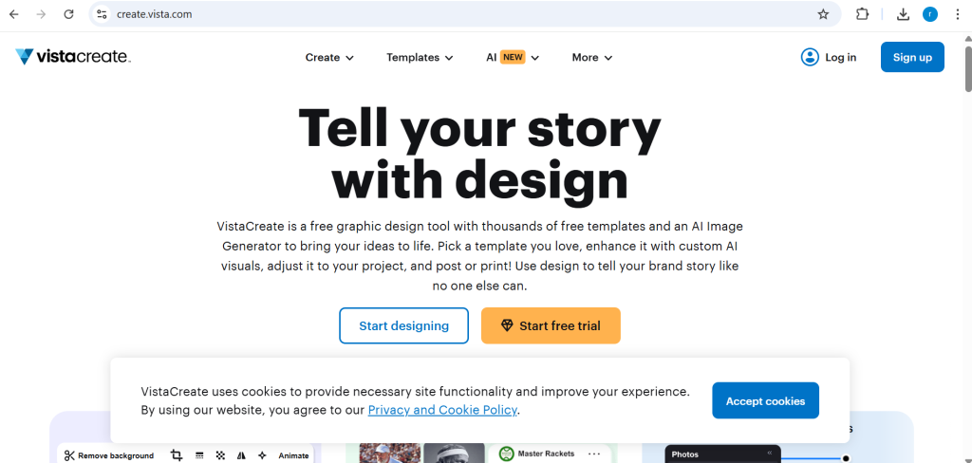Click the crop tool icon in preview
This screenshot has width=972, height=463.
(177, 455)
